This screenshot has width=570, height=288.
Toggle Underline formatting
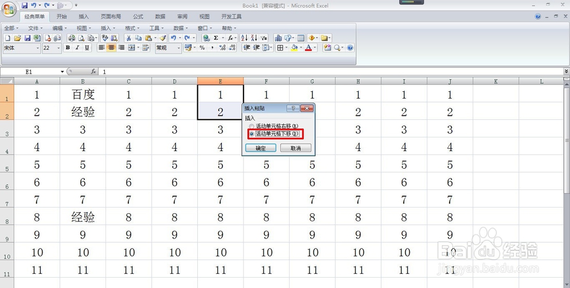87,48
